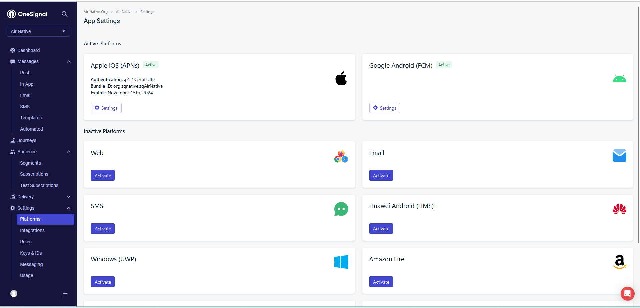
Task: Click the Windows logo icon
Action: [x=341, y=262]
